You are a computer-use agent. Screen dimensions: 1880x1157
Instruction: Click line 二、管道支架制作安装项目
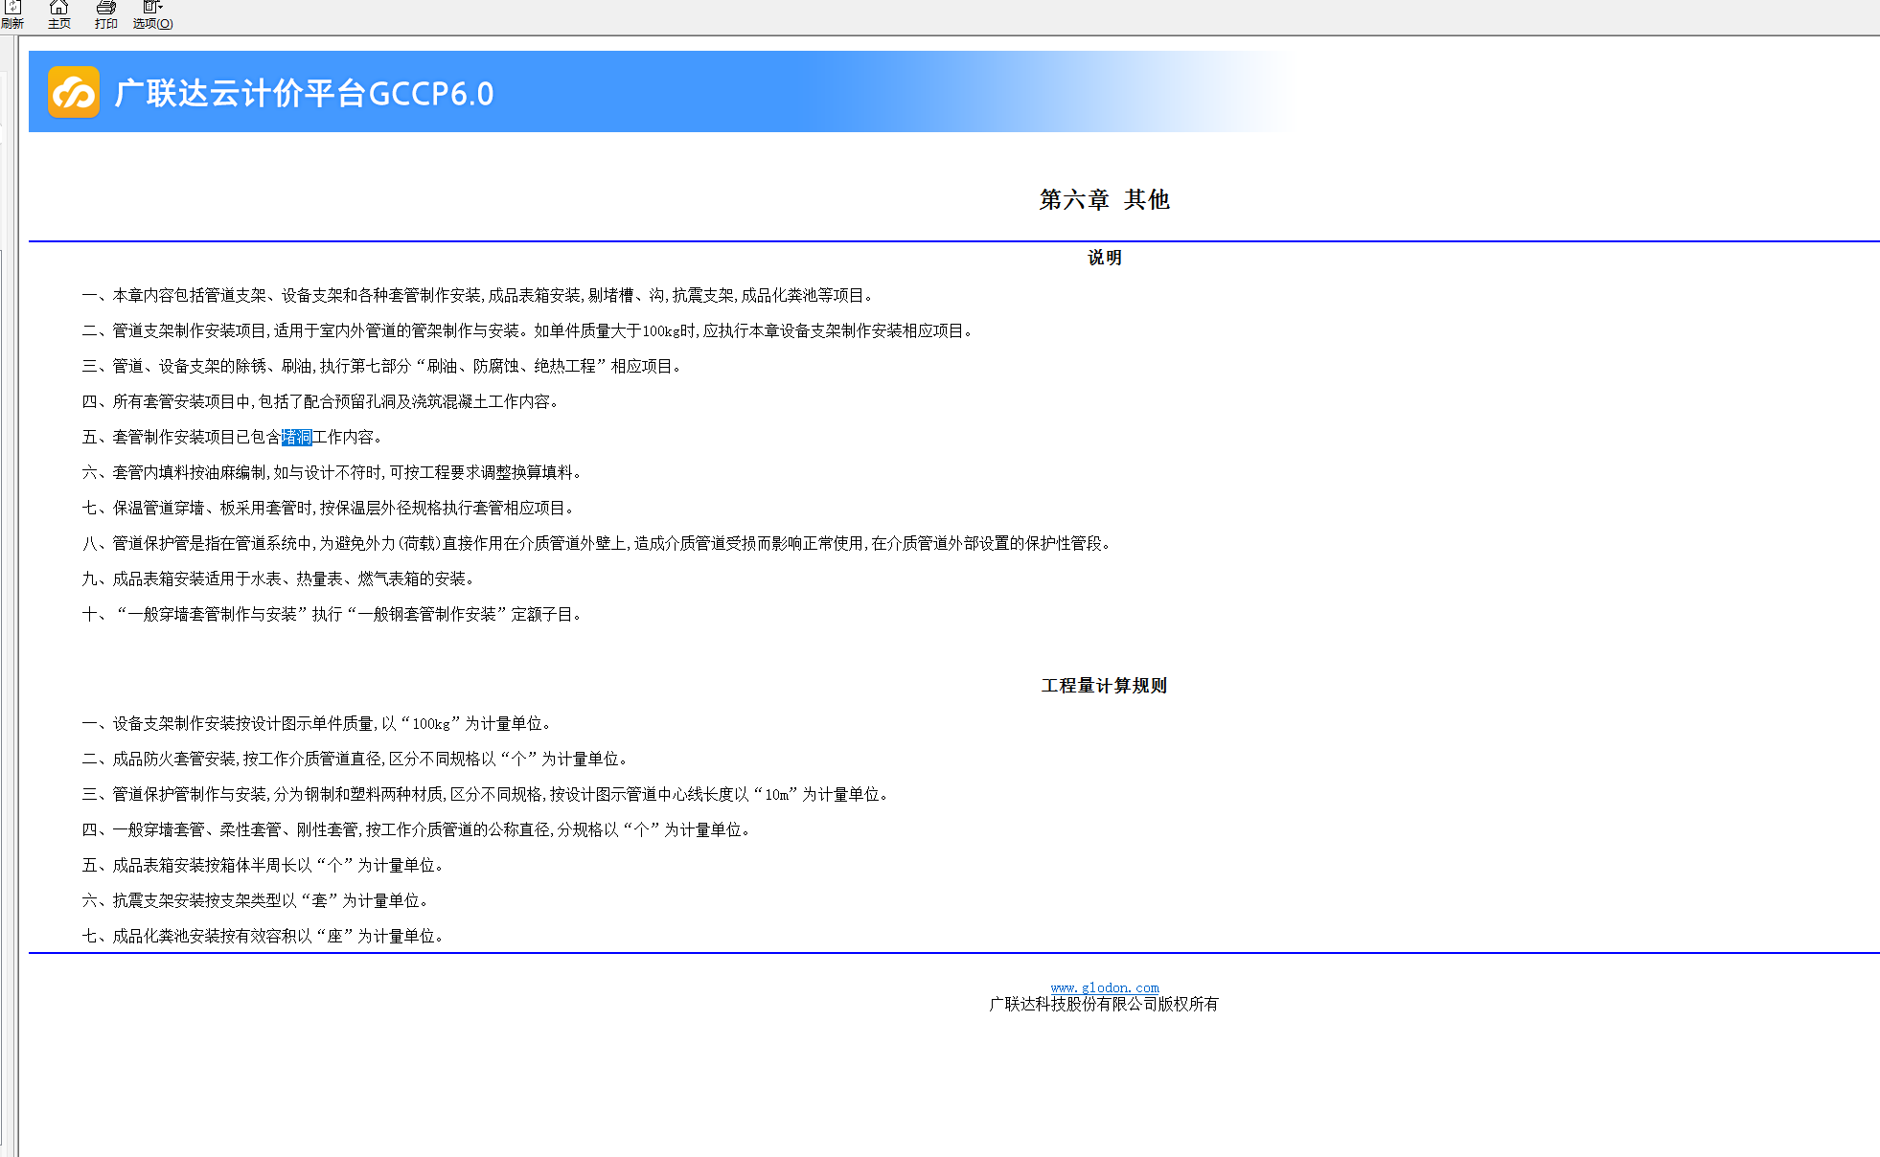click(529, 331)
